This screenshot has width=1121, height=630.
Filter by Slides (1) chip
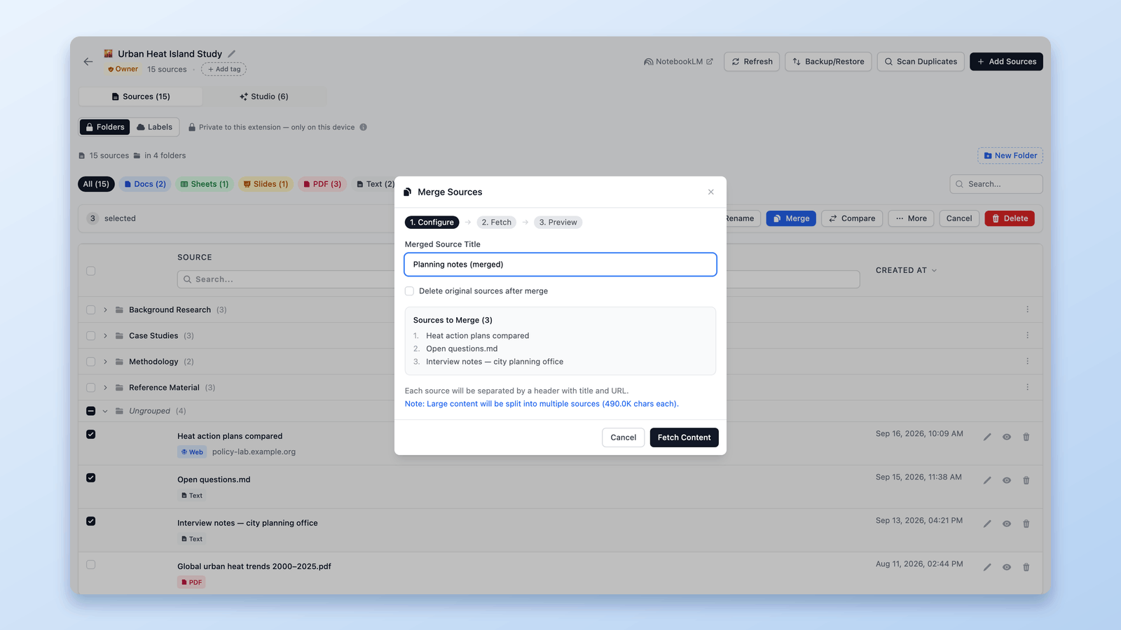[x=266, y=184]
